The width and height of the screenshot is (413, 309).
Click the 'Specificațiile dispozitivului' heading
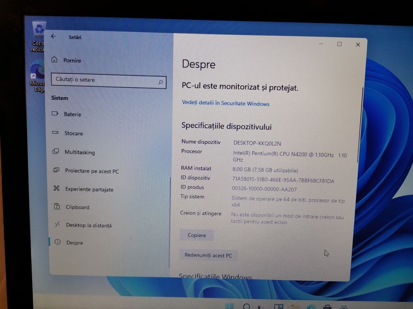tap(226, 126)
